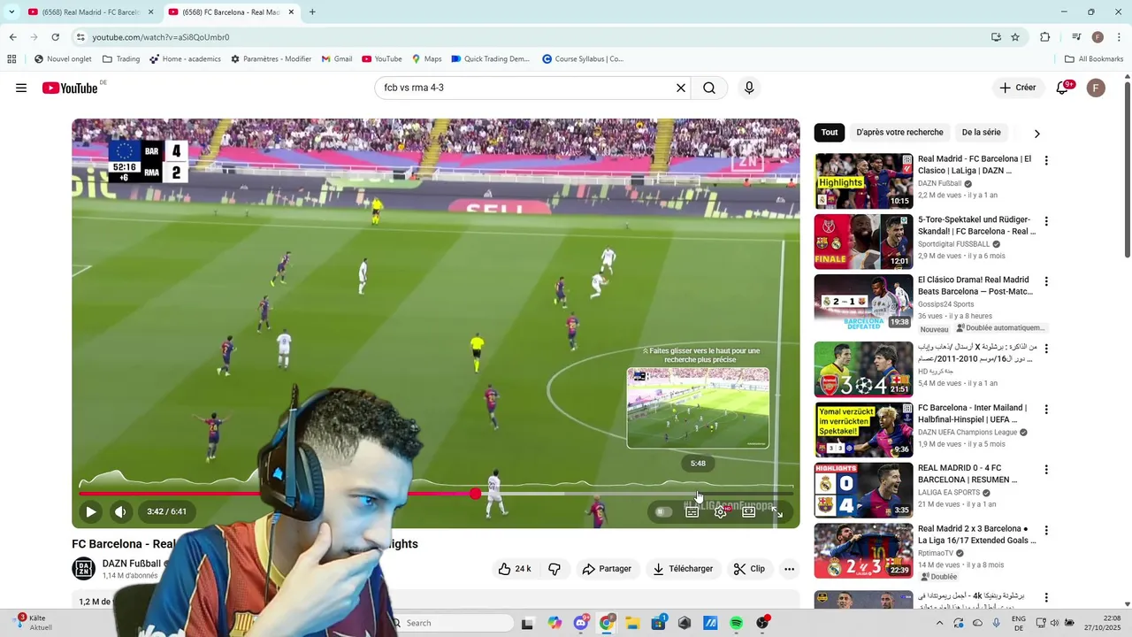Open the Chrome extensions puzzle icon
The width and height of the screenshot is (1132, 637).
tap(1045, 37)
